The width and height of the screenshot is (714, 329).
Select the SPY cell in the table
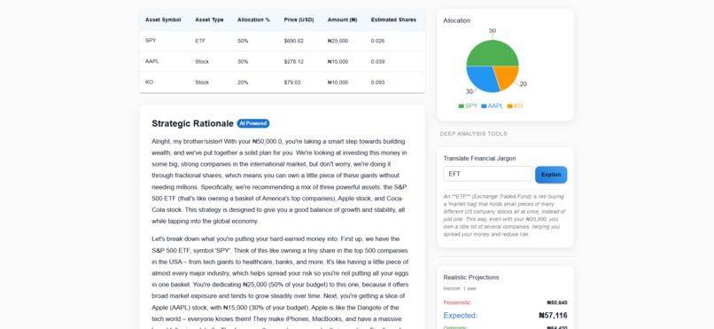pyautogui.click(x=151, y=41)
